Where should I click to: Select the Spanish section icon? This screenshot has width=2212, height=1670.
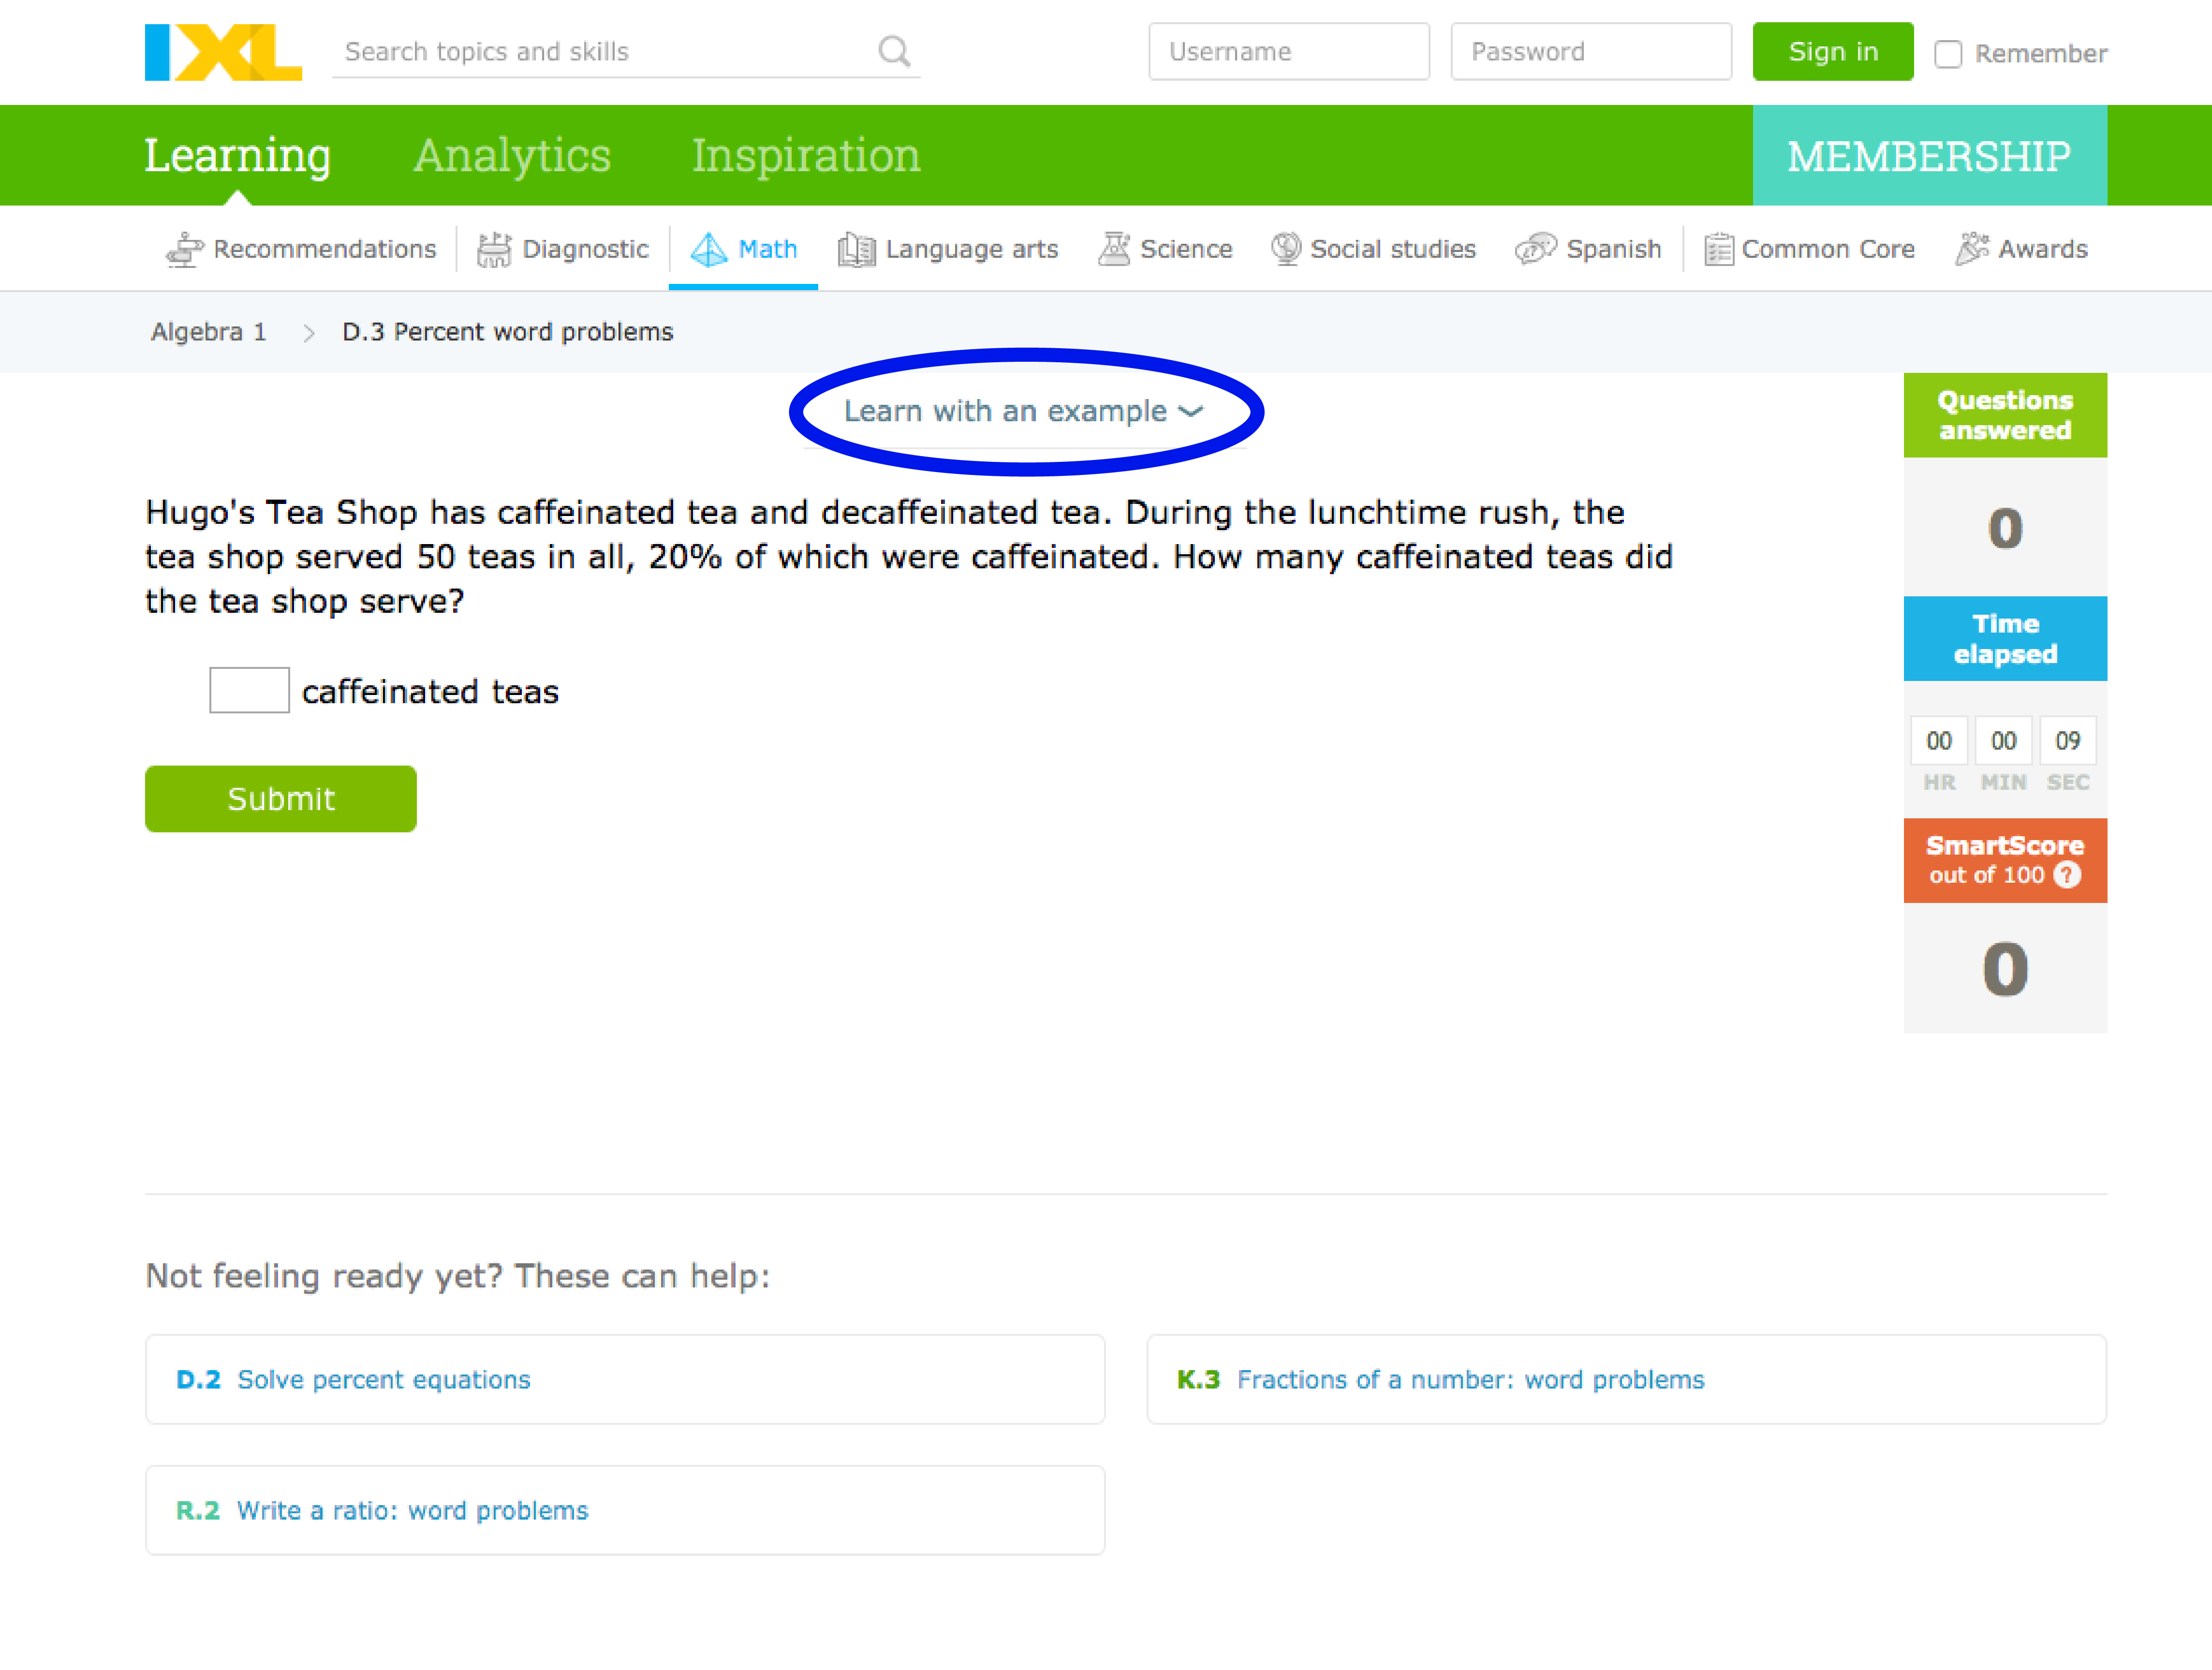1535,249
